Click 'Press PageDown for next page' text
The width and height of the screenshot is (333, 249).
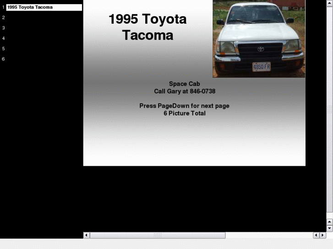pos(184,106)
